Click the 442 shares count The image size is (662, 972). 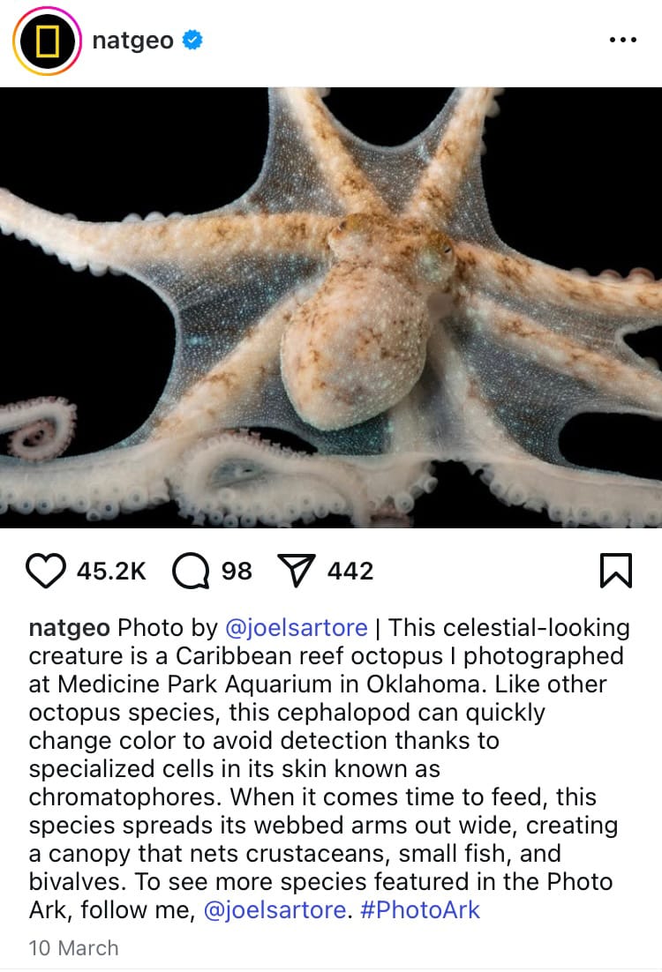click(x=350, y=571)
